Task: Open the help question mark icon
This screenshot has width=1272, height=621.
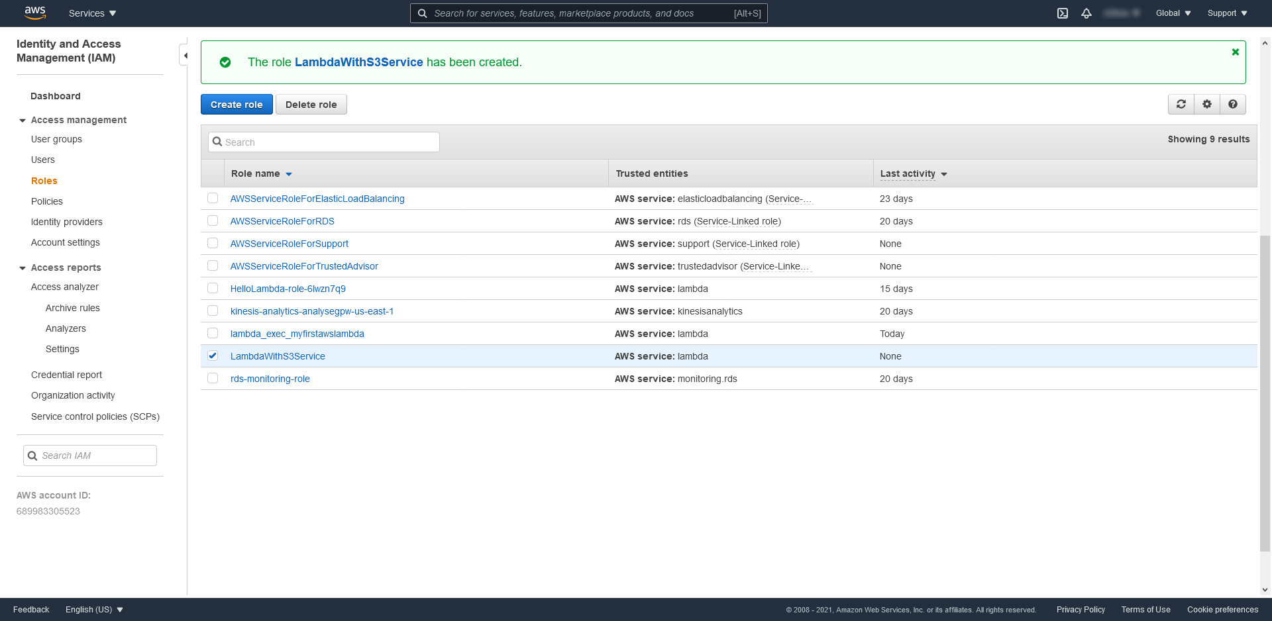Action: [x=1233, y=104]
